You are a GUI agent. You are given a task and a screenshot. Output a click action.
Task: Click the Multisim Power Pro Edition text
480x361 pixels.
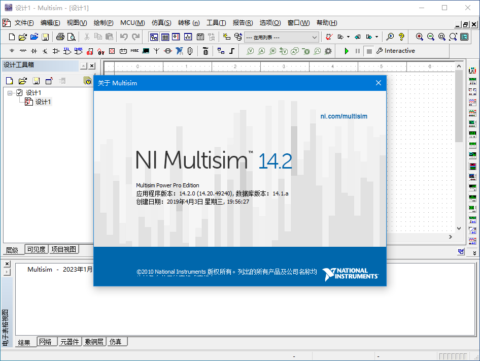tap(167, 185)
